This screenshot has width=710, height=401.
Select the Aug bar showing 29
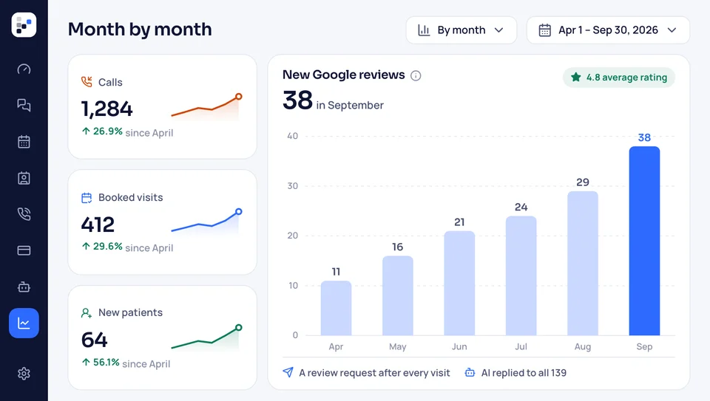click(583, 263)
